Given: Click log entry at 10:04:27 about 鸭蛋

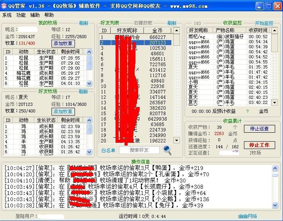Looking at the screenshot, I should click(x=104, y=168).
